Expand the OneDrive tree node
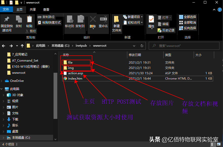Screen dimensions: 223x147 2,81
